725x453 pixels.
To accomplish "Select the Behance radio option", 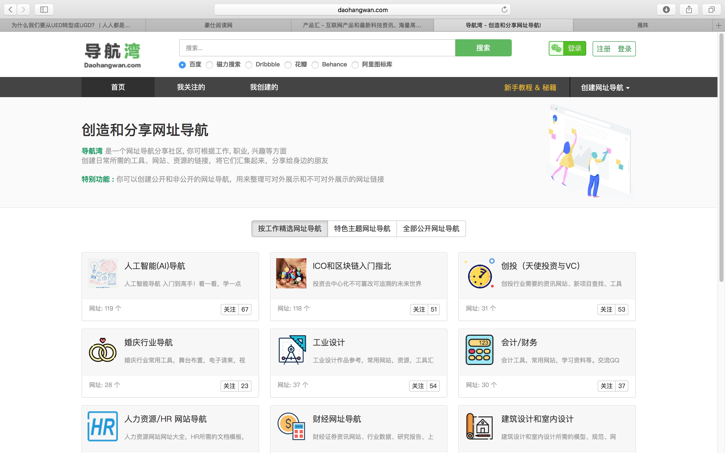I will (315, 65).
